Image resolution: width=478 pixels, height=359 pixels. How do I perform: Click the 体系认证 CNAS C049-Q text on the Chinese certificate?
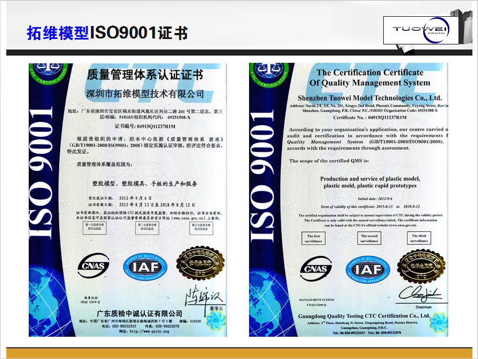point(90,299)
